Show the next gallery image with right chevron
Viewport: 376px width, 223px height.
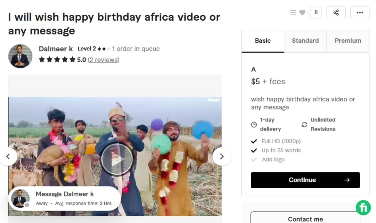pos(222,156)
